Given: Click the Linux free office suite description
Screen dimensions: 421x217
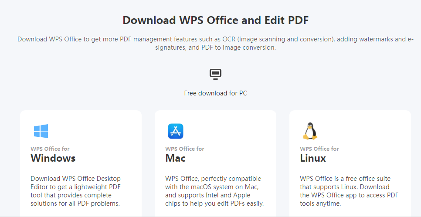Looking at the screenshot, I should (x=349, y=191).
